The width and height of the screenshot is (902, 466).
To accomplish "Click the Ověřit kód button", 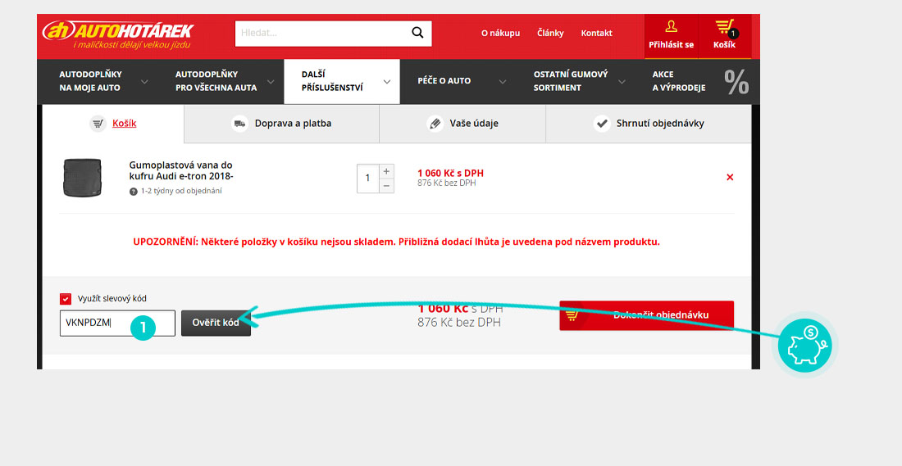I will point(216,323).
